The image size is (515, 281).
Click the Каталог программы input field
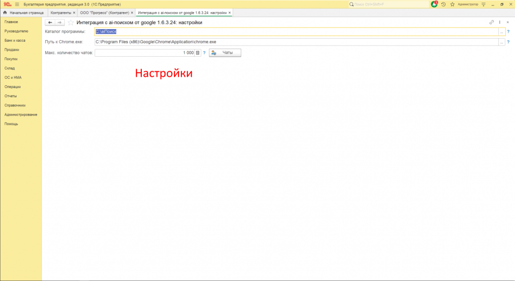(x=296, y=32)
